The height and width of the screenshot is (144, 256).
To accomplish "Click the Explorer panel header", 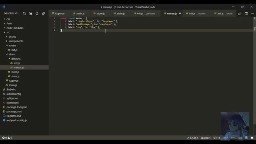I will click(x=12, y=14).
